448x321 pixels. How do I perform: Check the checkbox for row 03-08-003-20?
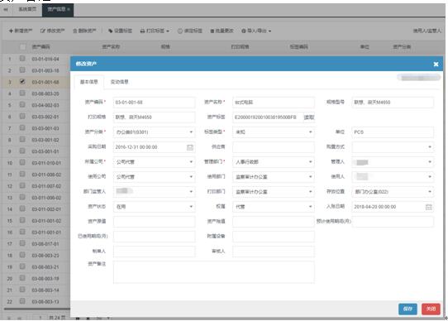click(x=22, y=93)
